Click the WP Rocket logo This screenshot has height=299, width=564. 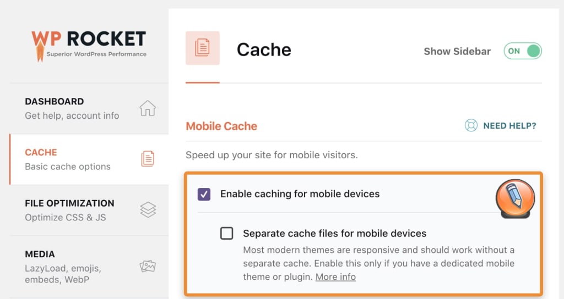click(89, 43)
